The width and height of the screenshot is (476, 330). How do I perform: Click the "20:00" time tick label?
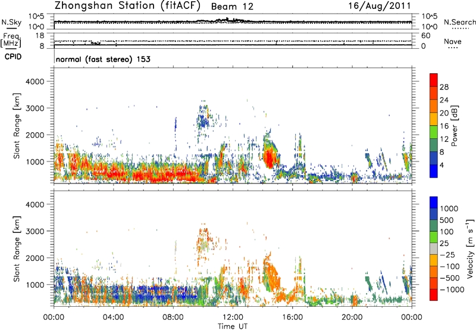(x=352, y=317)
